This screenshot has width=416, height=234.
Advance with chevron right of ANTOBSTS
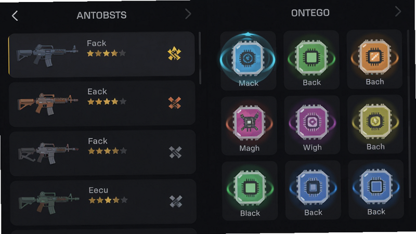188,14
